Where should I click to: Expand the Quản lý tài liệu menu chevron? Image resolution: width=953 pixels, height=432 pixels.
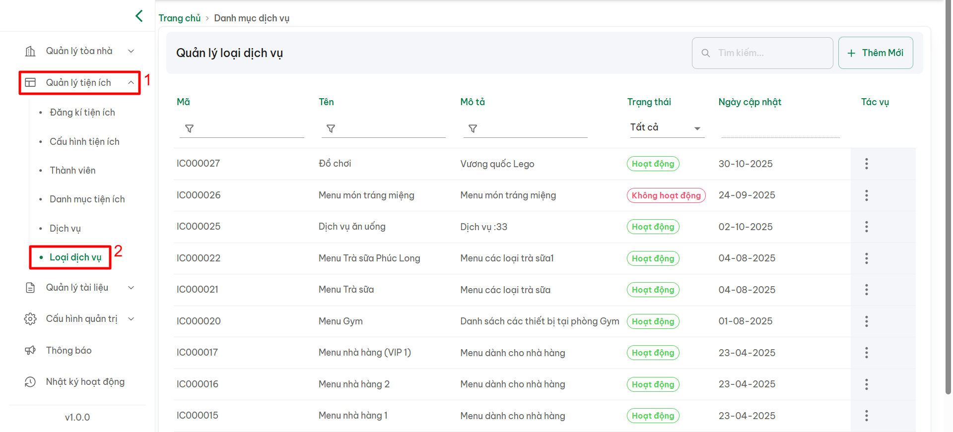click(x=131, y=288)
